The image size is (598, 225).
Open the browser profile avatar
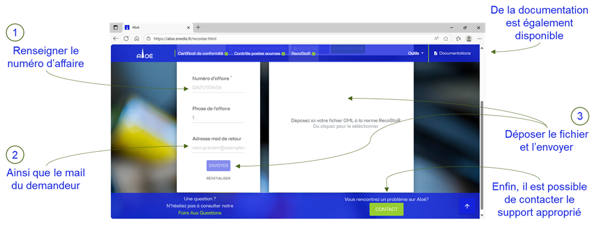pyautogui.click(x=469, y=39)
